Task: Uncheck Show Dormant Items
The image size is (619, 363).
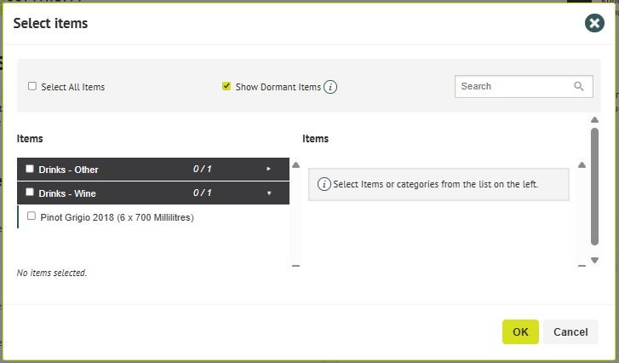Action: 226,86
